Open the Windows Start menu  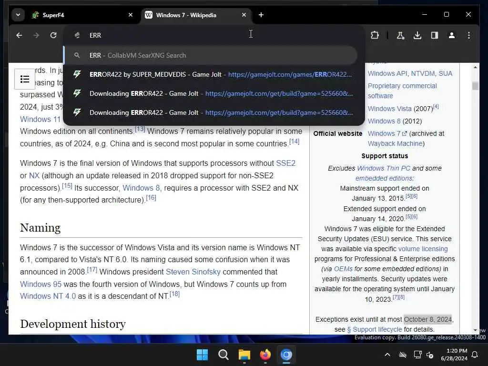[x=202, y=355]
